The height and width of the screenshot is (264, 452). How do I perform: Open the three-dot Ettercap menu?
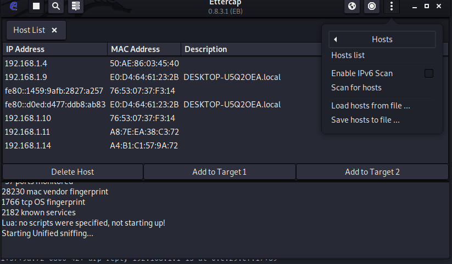click(x=392, y=6)
